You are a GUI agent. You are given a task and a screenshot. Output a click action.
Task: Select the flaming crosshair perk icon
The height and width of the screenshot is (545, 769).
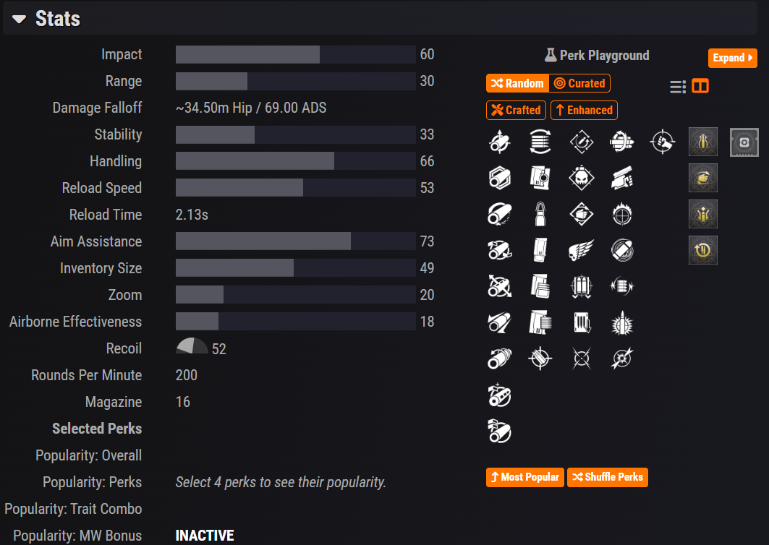pyautogui.click(x=622, y=214)
